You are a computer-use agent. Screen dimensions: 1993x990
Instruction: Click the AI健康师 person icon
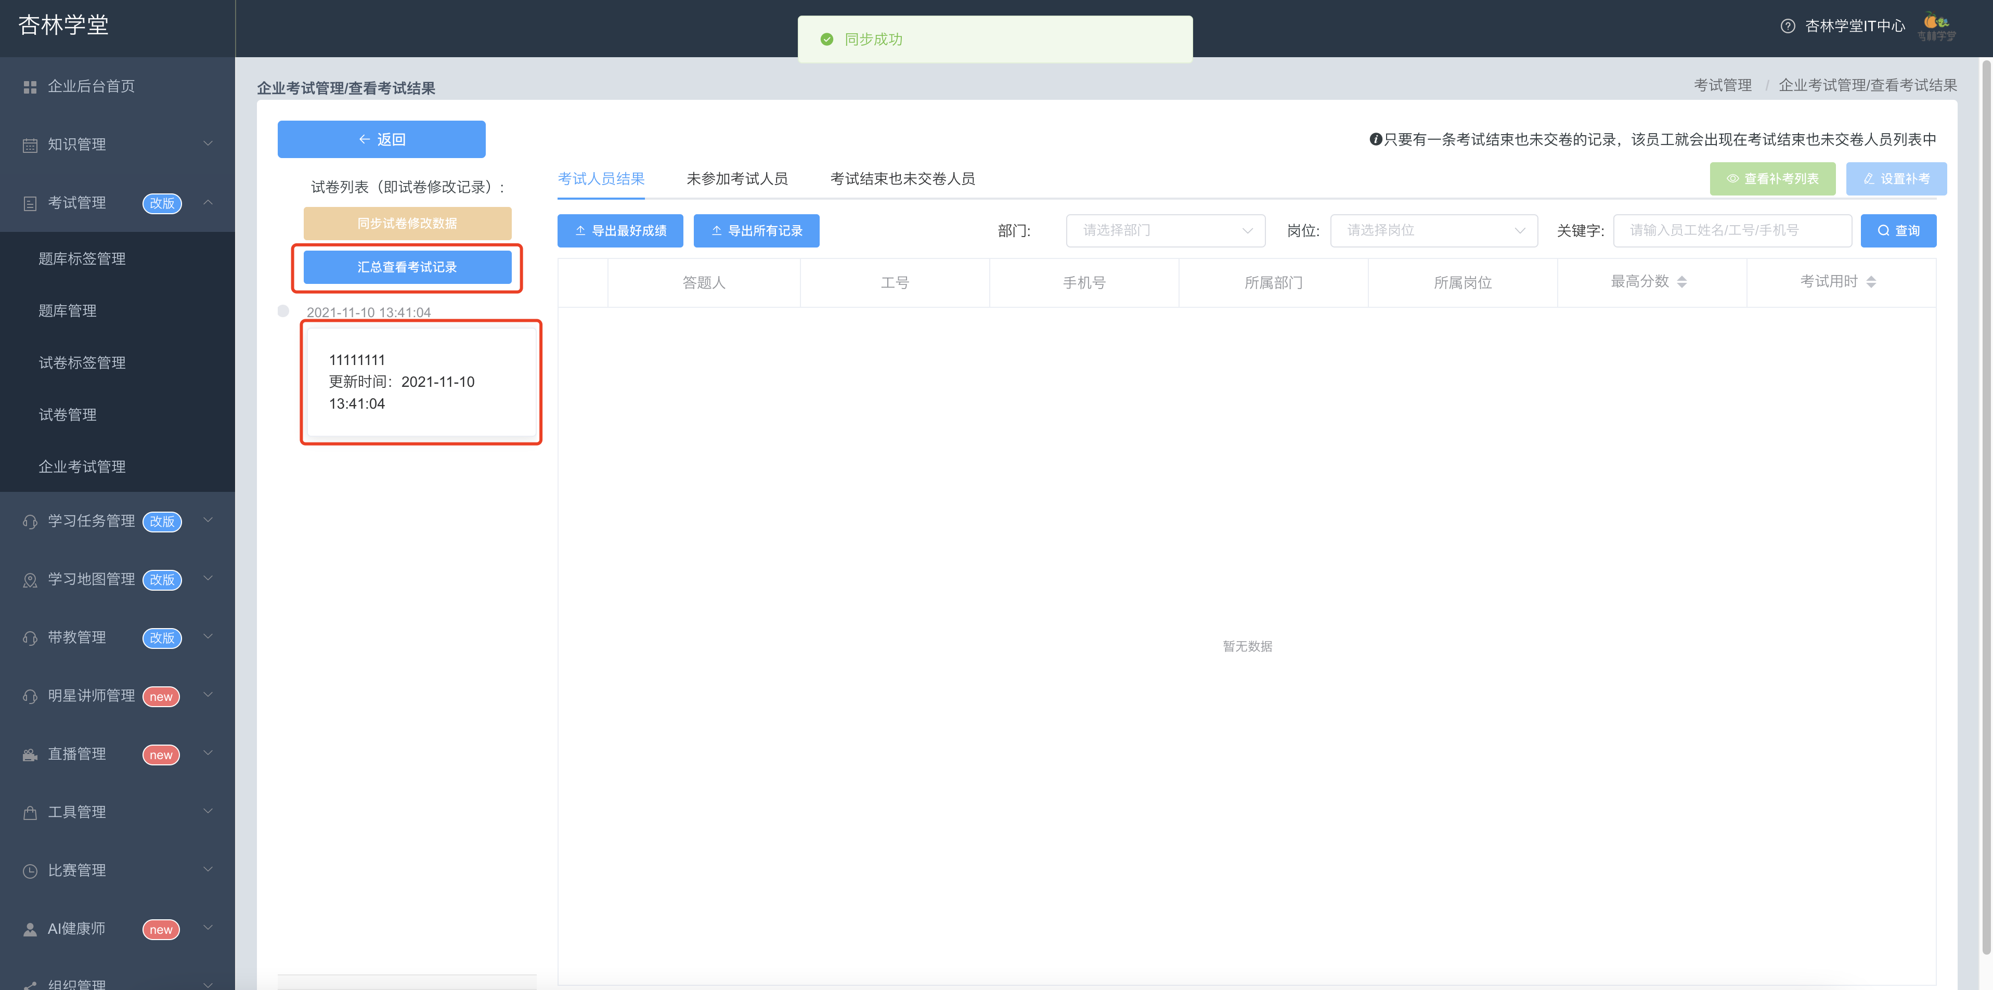(x=30, y=929)
